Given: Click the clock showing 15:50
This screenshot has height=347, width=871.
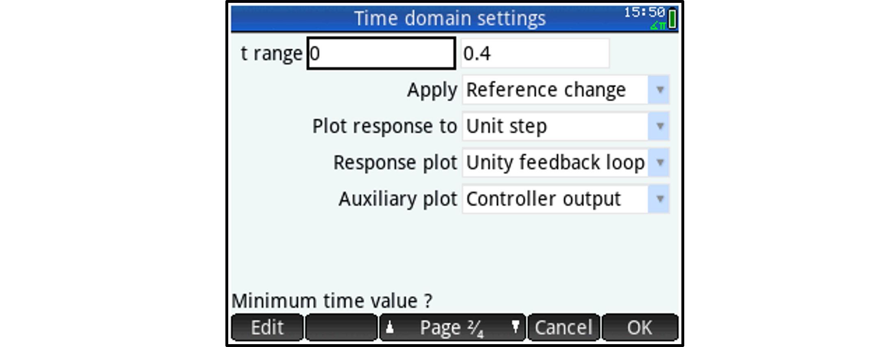Looking at the screenshot, I should coord(644,12).
